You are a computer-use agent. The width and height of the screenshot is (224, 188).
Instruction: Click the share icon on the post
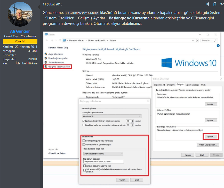click(208, 4)
